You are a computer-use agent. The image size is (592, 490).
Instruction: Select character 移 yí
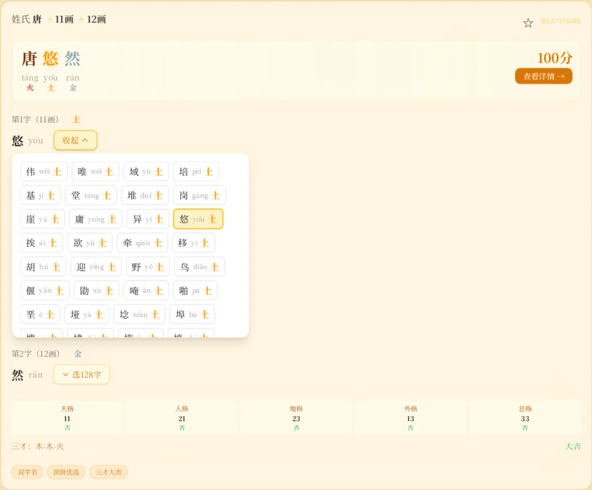[x=193, y=243]
